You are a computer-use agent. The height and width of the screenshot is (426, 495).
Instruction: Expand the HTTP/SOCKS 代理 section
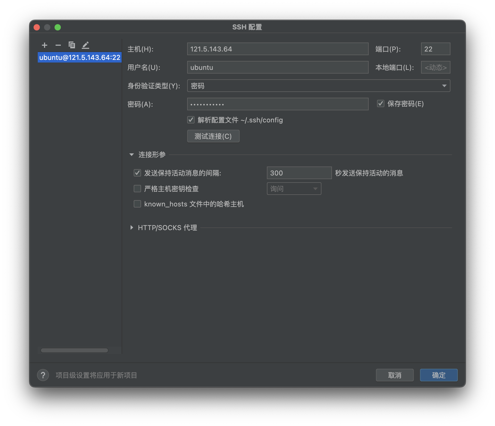(x=132, y=227)
